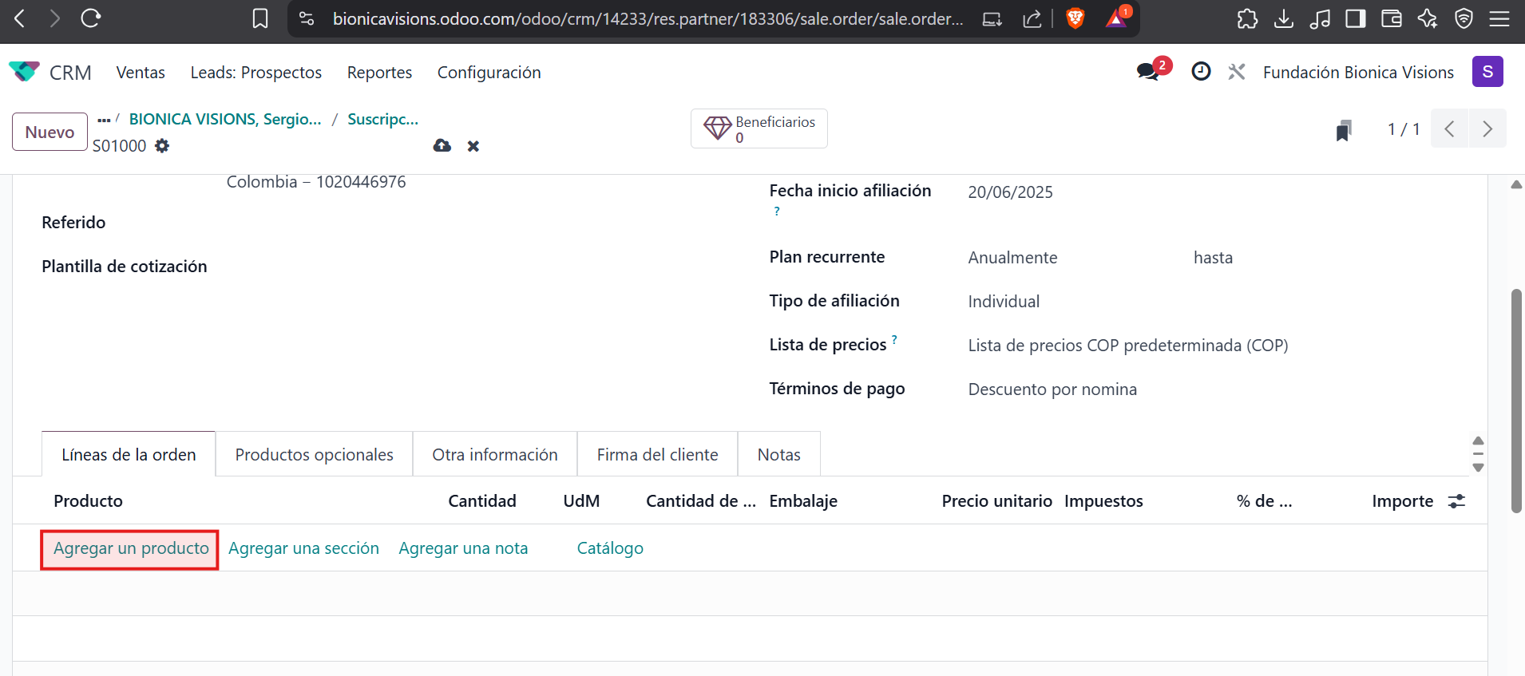The width and height of the screenshot is (1525, 676).
Task: Open the Ventas menu
Action: (141, 73)
